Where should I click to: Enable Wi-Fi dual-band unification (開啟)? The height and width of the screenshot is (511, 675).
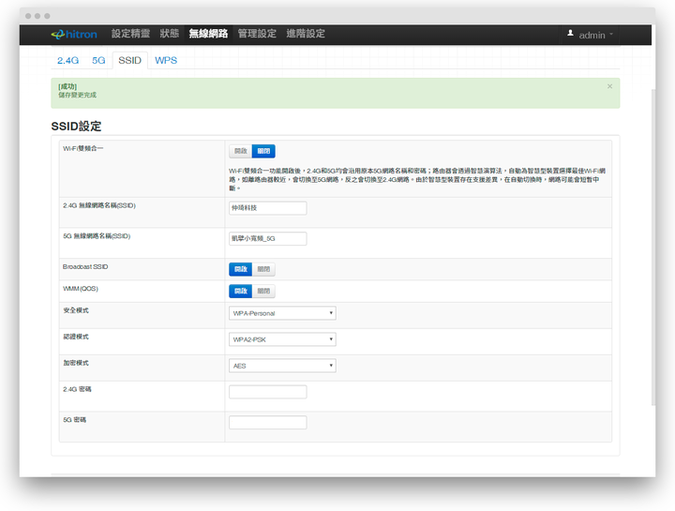[241, 151]
